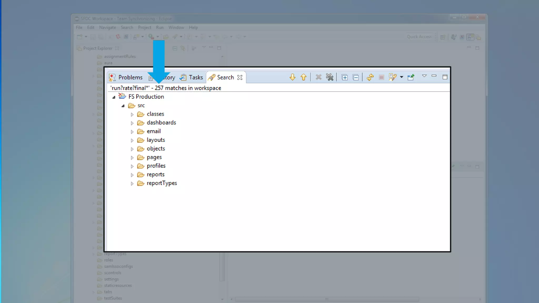Viewport: 539px width, 303px height.
Task: Pin the Search view
Action: click(x=411, y=77)
